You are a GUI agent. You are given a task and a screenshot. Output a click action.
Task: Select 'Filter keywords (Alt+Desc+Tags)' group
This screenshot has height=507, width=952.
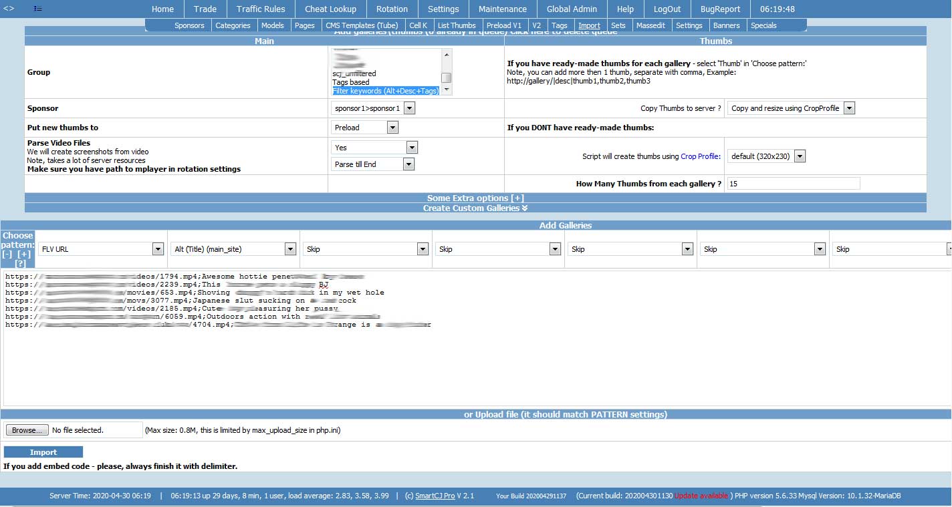(386, 91)
